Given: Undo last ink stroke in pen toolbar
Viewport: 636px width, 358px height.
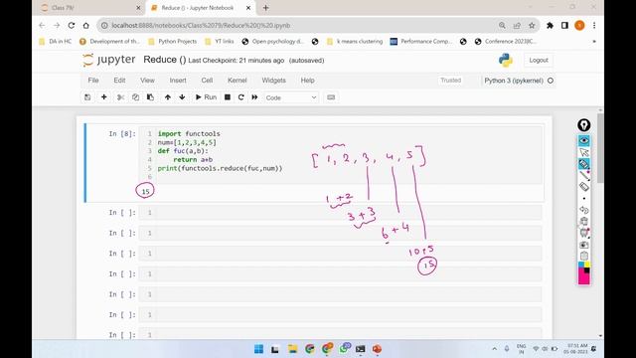Looking at the screenshot, I should [x=583, y=210].
